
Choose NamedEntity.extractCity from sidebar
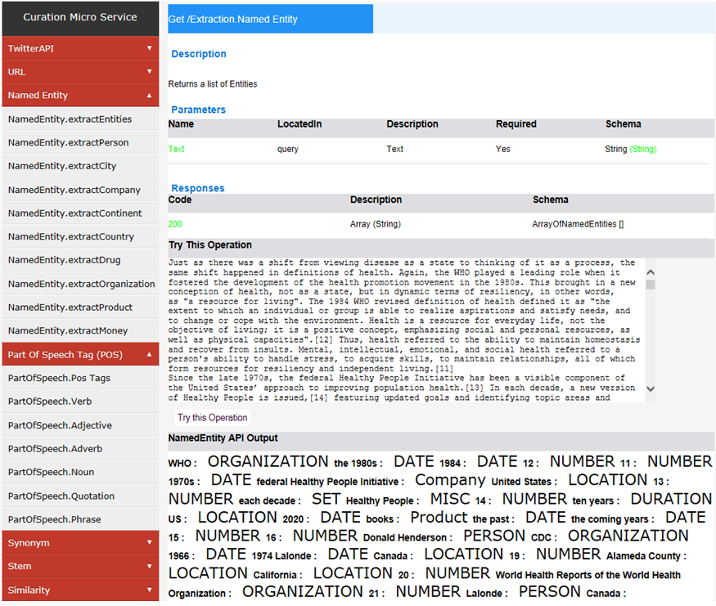[62, 166]
